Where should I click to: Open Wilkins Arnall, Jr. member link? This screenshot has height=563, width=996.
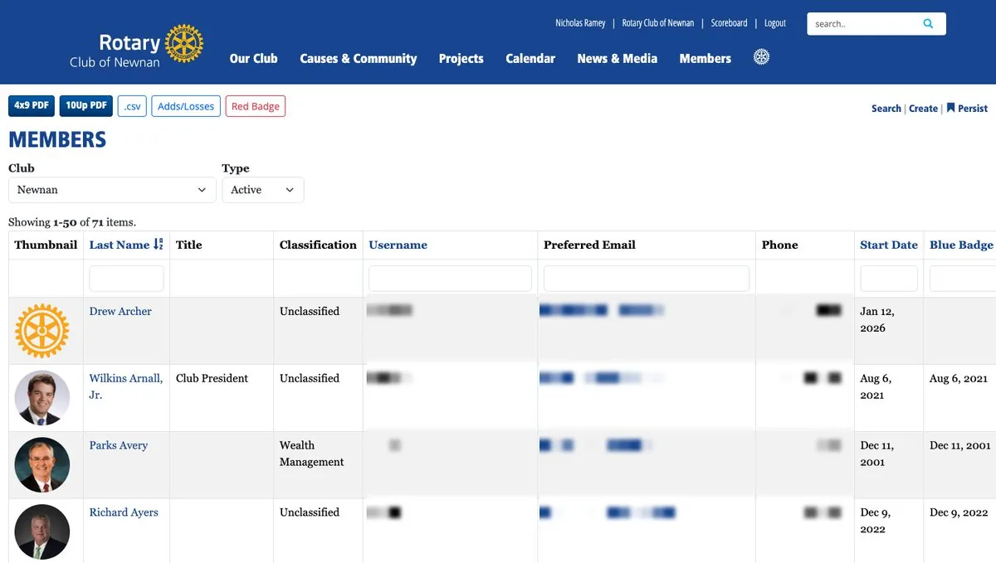(x=126, y=386)
